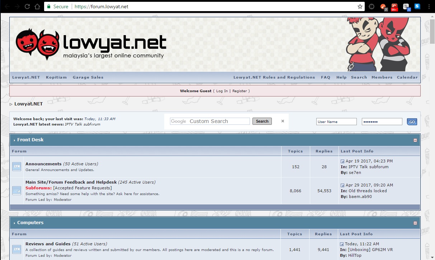Open Chrome three-dot menu
The height and width of the screenshot is (260, 435).
429,6
